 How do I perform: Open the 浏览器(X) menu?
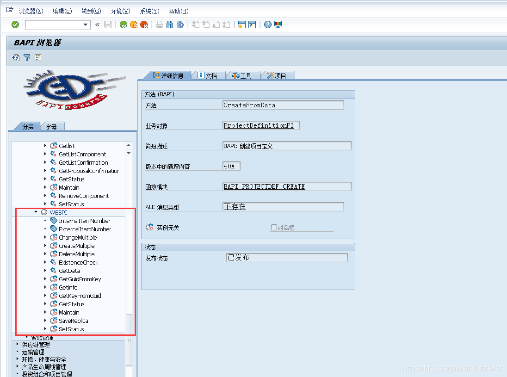[31, 11]
